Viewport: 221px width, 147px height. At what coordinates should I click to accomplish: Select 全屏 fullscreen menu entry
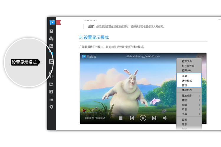pos(189,76)
